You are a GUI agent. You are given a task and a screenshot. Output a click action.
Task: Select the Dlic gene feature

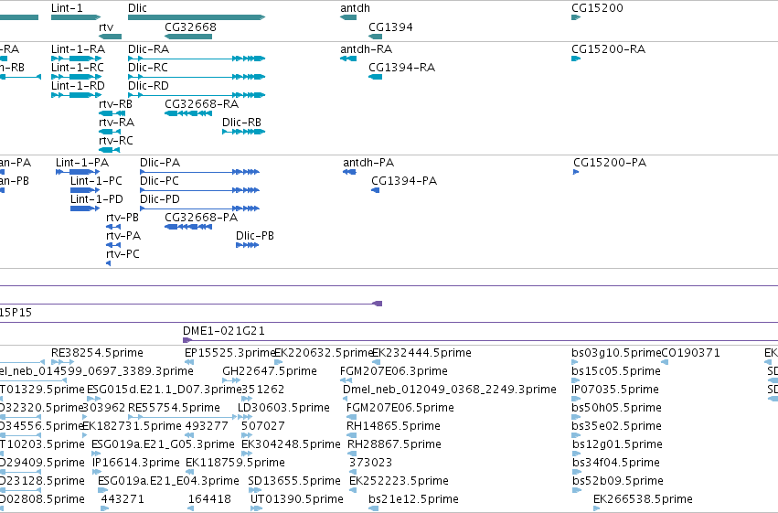click(197, 17)
